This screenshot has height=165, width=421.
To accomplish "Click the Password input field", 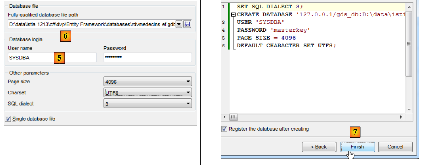I will coord(148,58).
